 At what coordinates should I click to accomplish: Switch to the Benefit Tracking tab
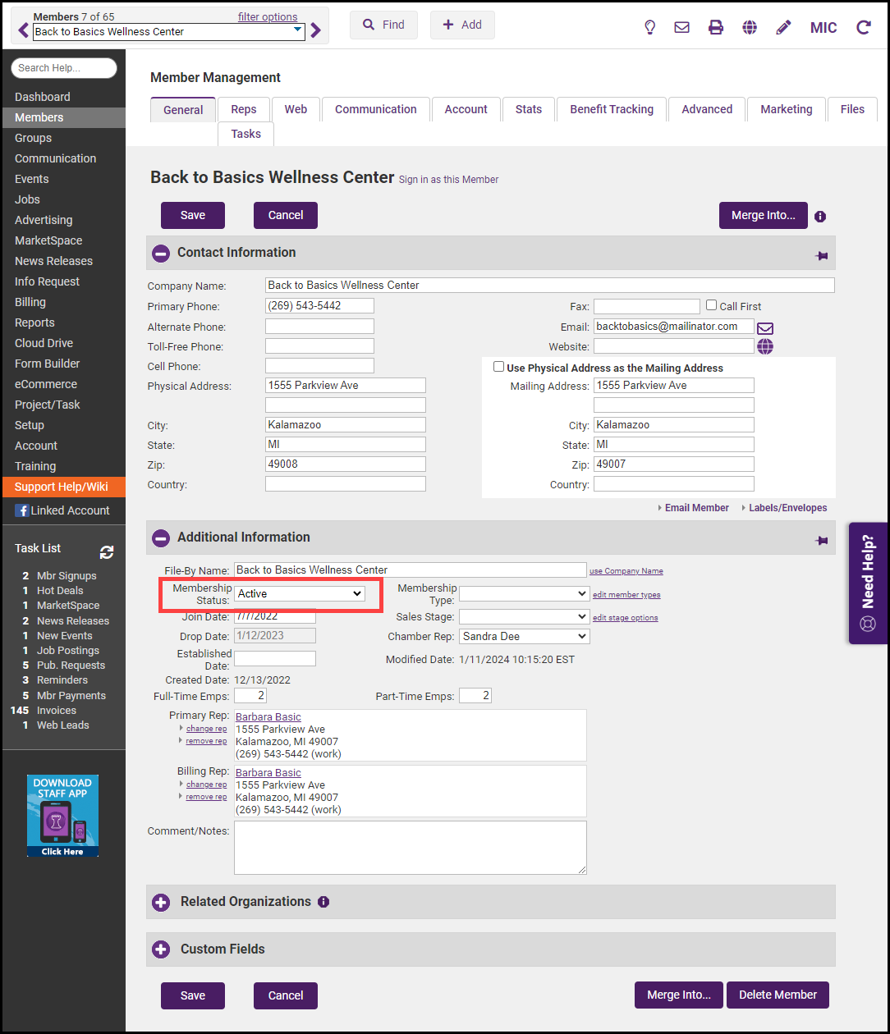(x=612, y=109)
